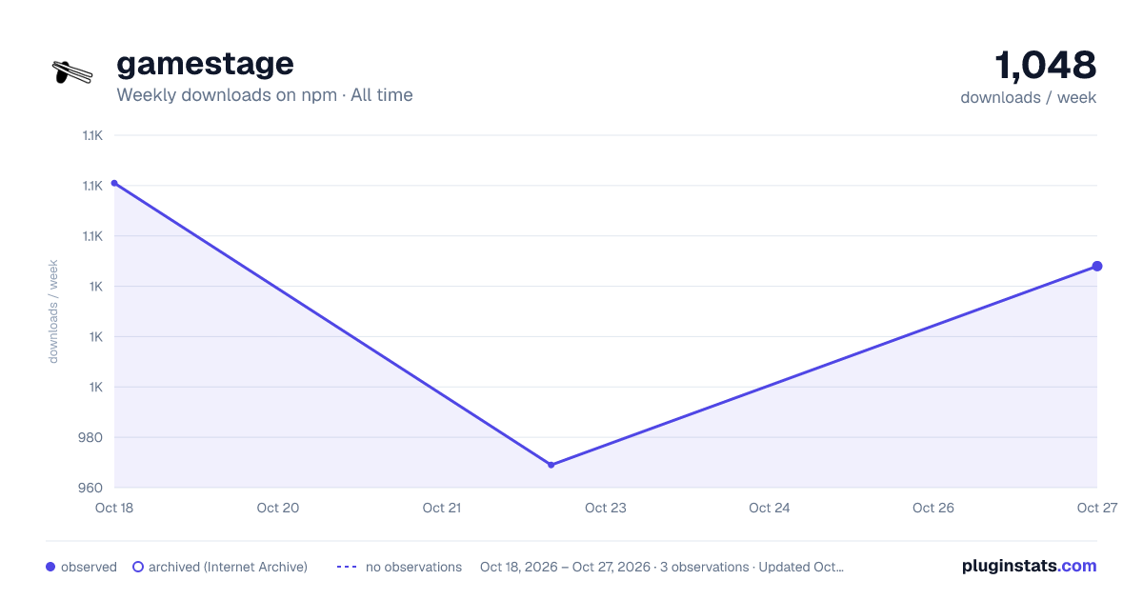Click the 'Oct 18' x-axis label
The image size is (1143, 600).
(x=114, y=508)
